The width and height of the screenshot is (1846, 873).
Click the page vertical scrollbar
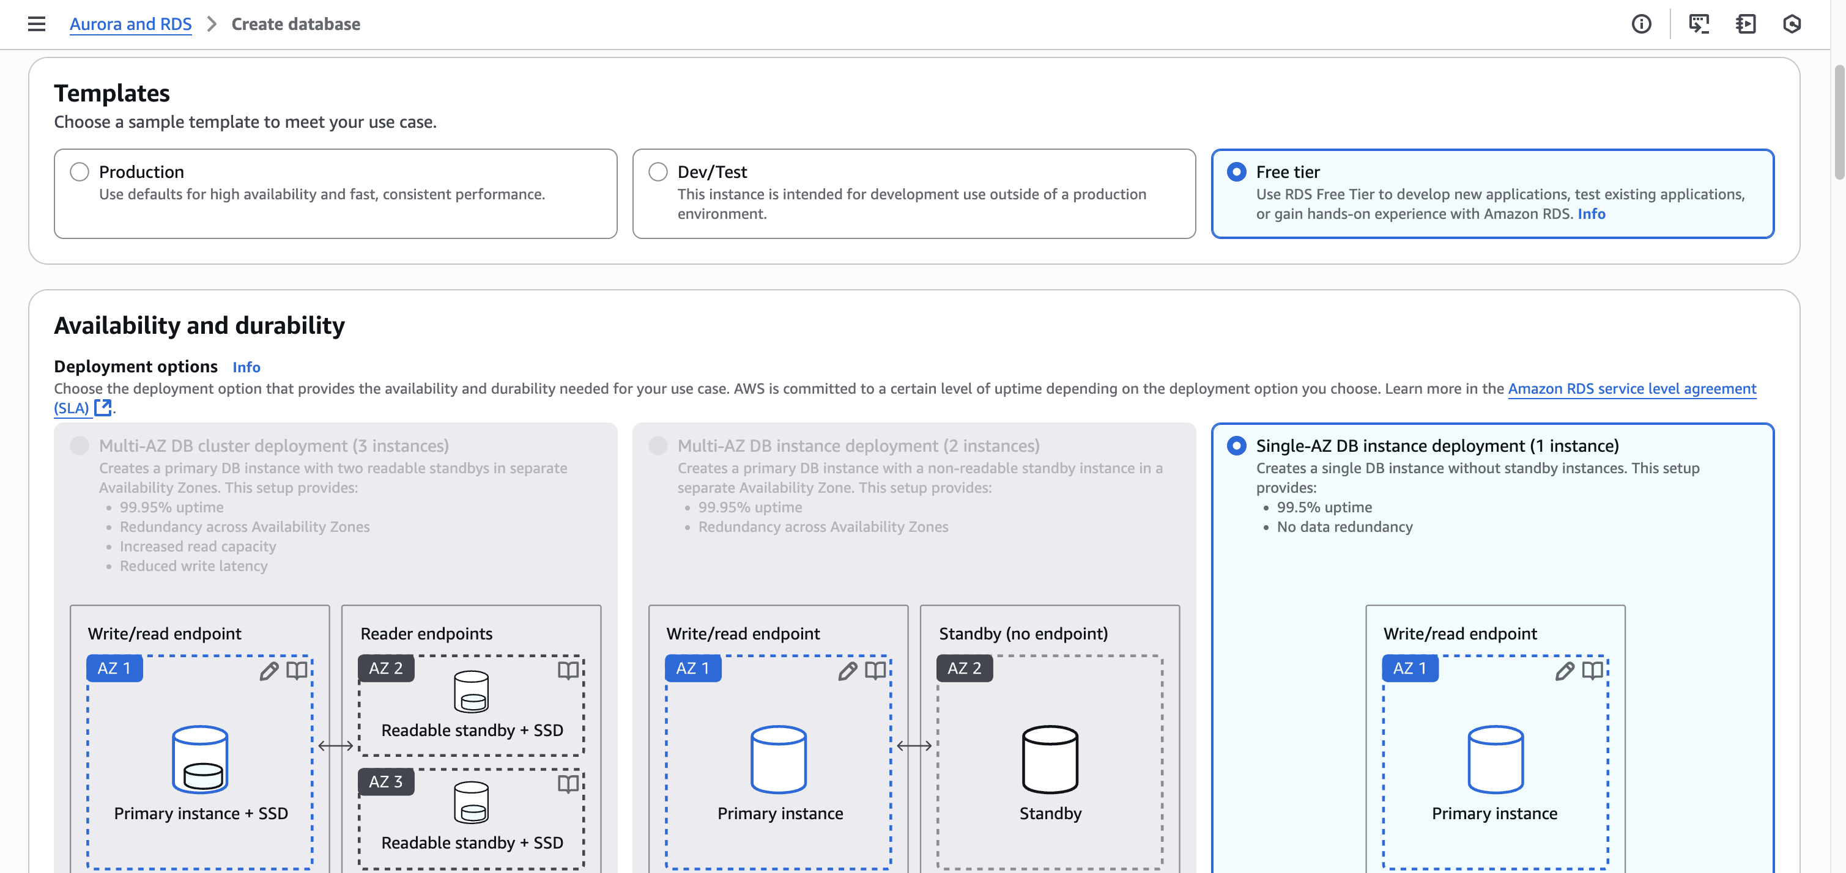1839,122
